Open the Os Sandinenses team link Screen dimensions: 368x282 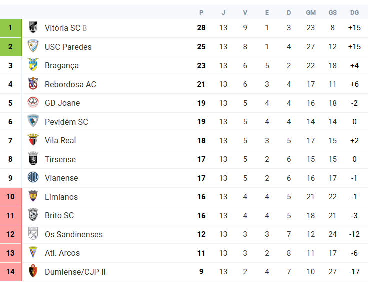pyautogui.click(x=74, y=234)
